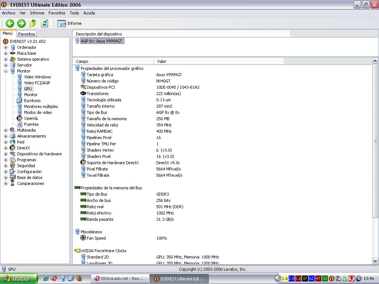The height and width of the screenshot is (284, 379).
Task: Expand the Servidor tree node
Action: [6, 65]
